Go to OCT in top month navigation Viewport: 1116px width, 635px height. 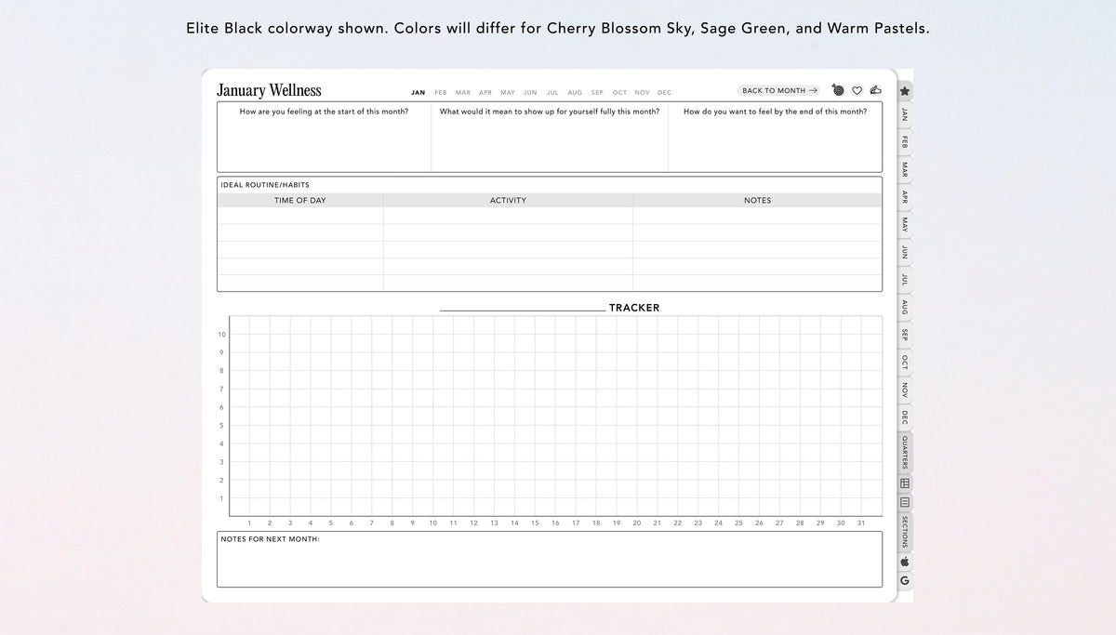619,93
